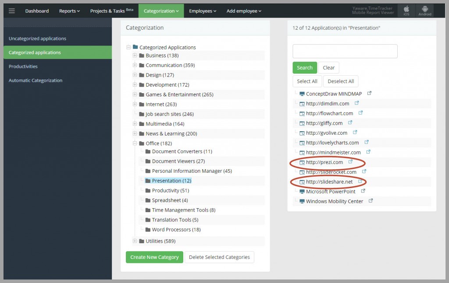Open the Reports dropdown menu
449x283 pixels.
coord(69,11)
